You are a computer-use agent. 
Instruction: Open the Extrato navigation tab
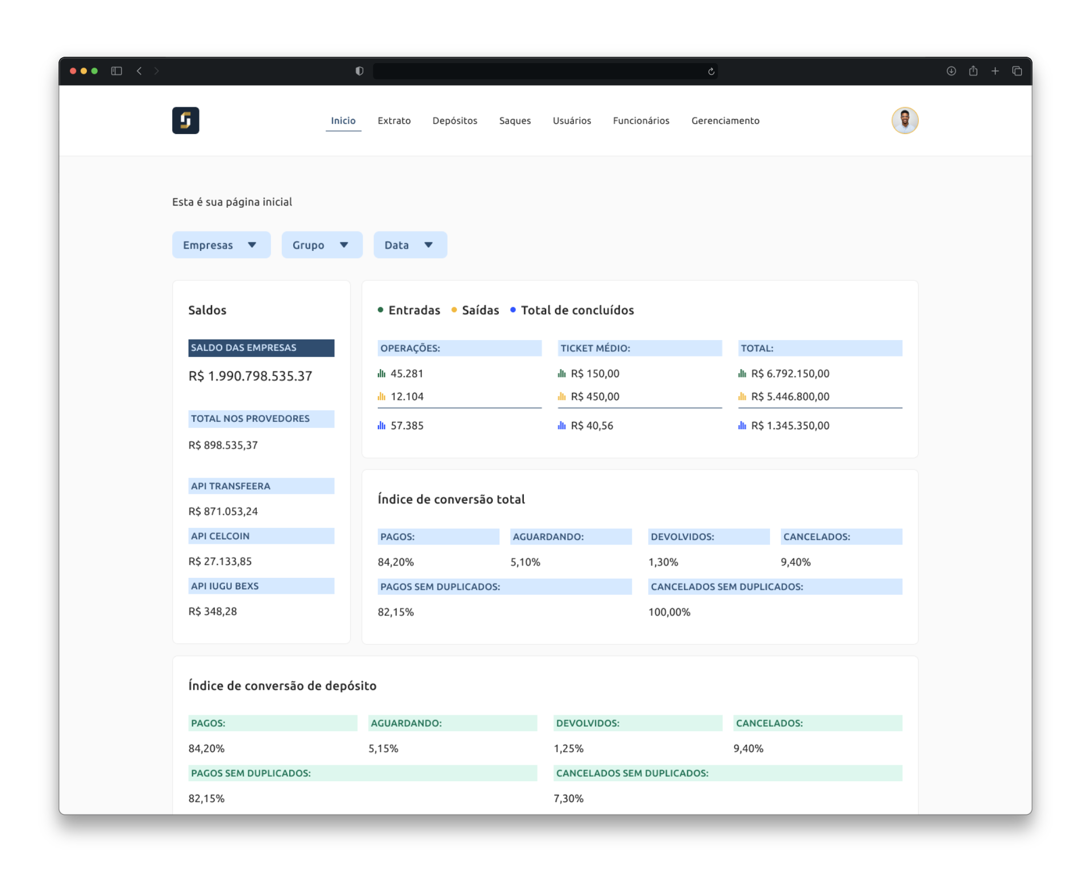pyautogui.click(x=394, y=120)
